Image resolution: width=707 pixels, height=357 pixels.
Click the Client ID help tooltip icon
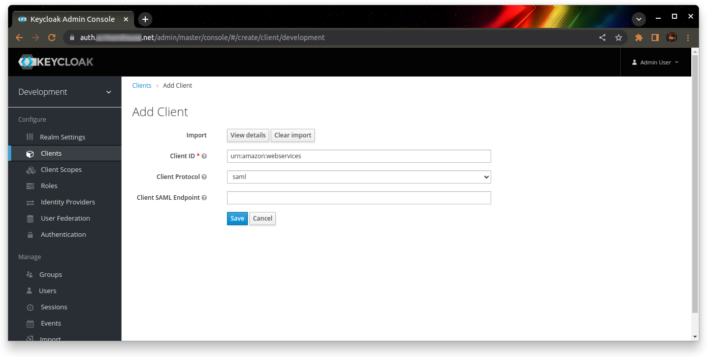(204, 156)
